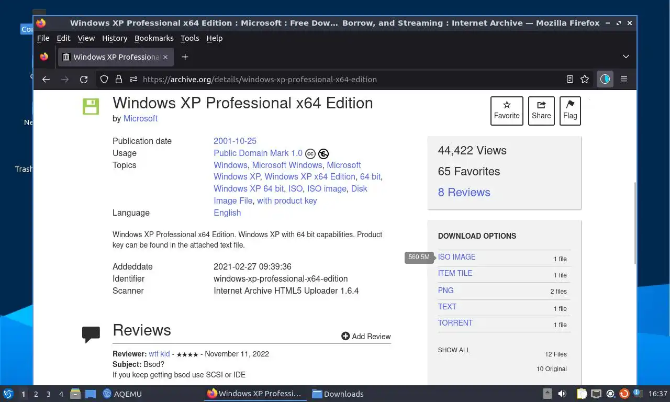
Task: Open the system start menu icon
Action: (x=8, y=394)
